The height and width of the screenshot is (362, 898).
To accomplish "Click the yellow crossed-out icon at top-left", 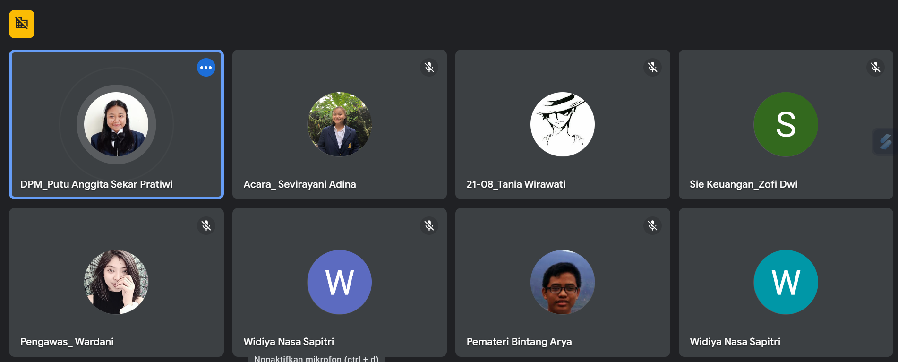I will [22, 24].
